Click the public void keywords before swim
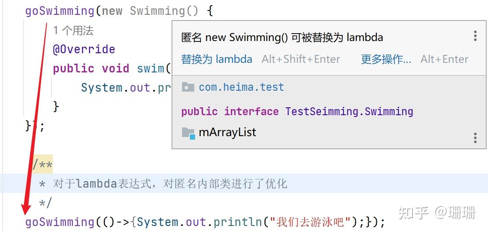Screen dimensions: 488x233 point(91,69)
